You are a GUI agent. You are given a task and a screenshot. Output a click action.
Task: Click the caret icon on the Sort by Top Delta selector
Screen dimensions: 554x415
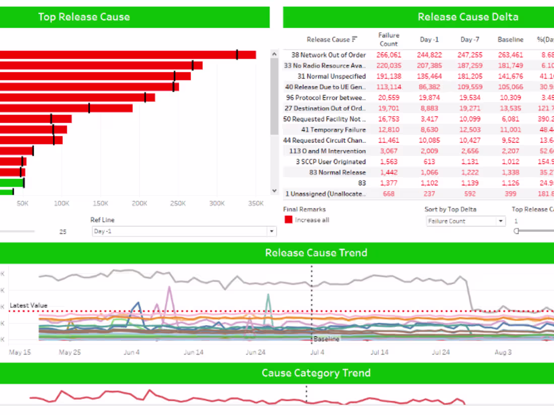[501, 221]
